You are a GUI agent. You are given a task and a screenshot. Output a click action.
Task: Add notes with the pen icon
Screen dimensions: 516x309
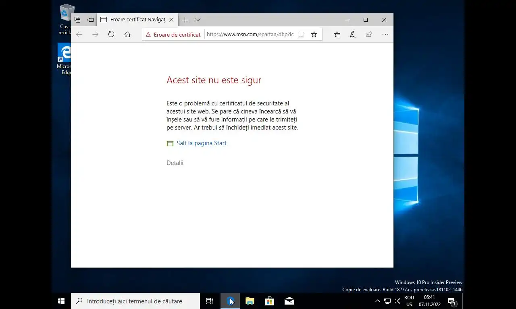point(353,35)
